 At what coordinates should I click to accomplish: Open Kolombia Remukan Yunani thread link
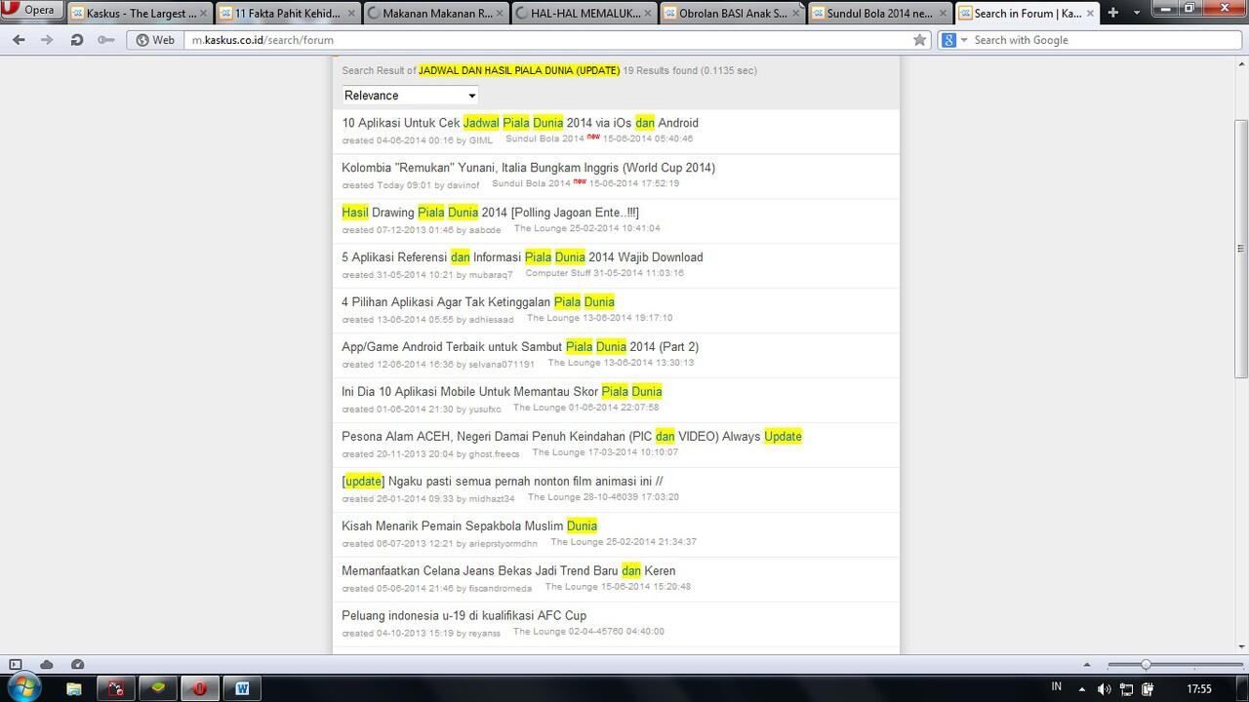point(528,168)
